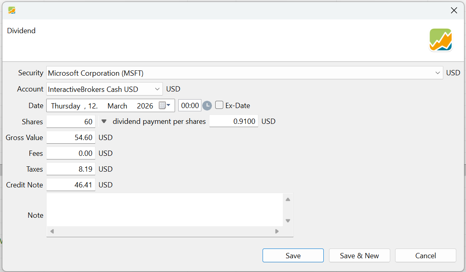Click the 'Dividend' dialog heading

click(x=21, y=31)
